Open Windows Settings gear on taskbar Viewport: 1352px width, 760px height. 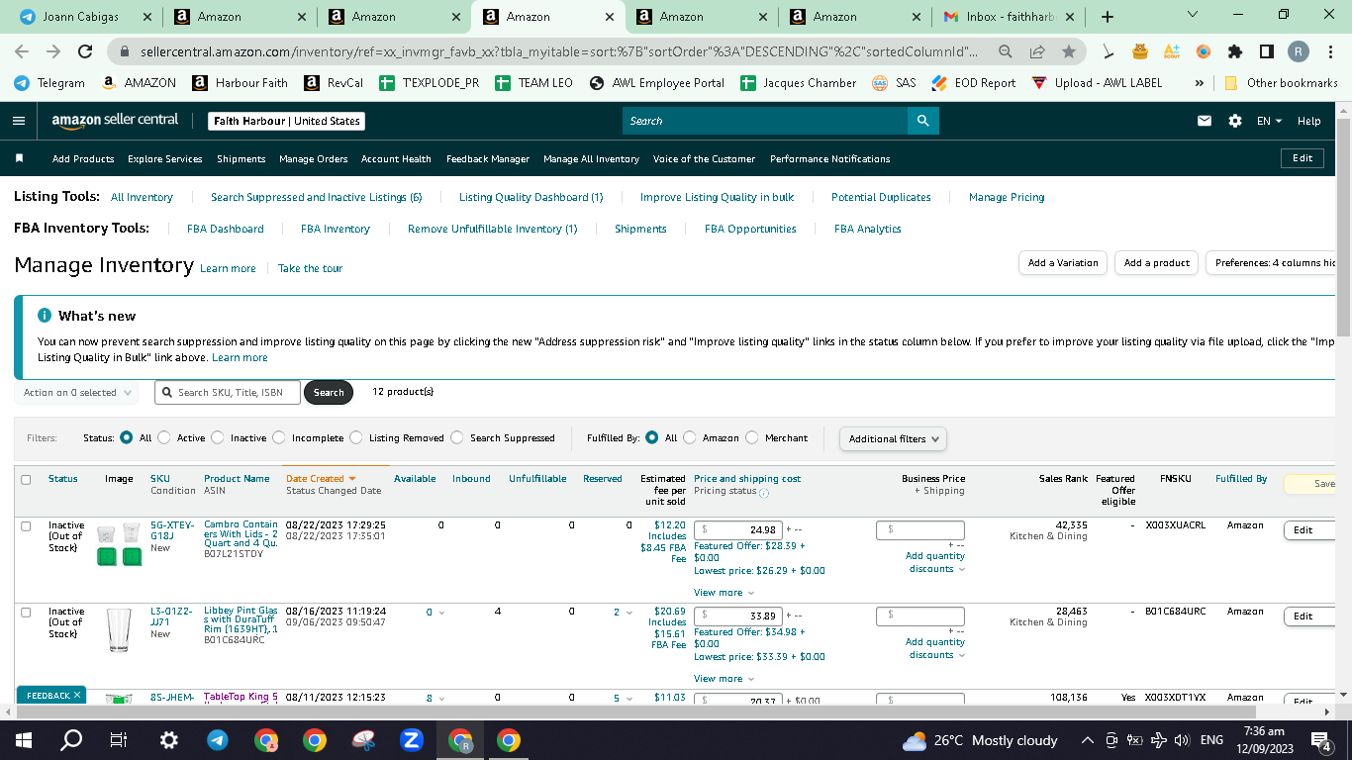[x=168, y=740]
